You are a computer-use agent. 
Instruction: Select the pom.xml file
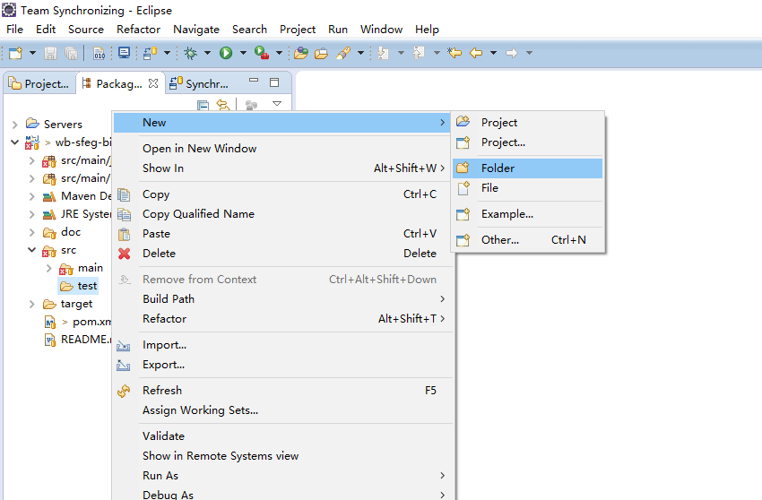(x=78, y=322)
